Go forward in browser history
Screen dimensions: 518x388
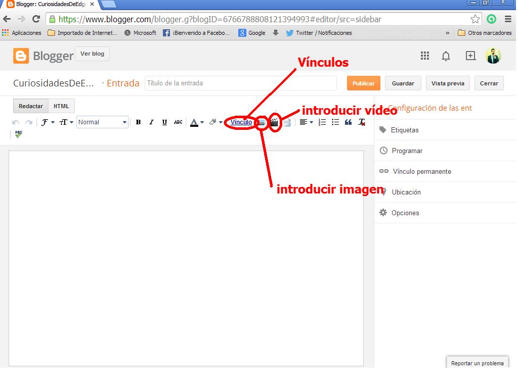pos(21,19)
